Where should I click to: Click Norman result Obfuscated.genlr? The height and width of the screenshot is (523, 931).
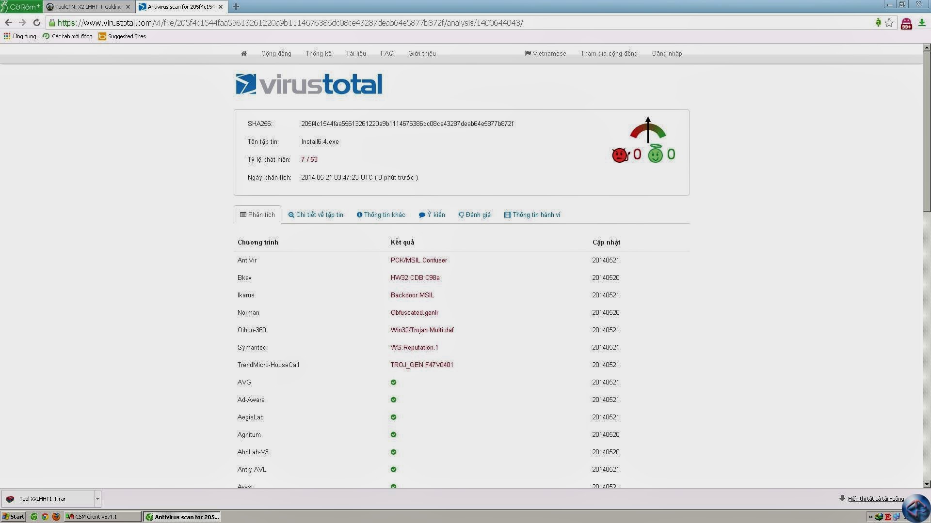(415, 313)
